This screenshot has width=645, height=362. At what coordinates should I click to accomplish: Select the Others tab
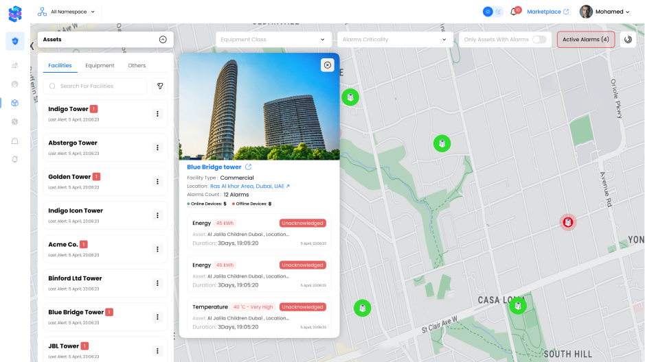tap(137, 66)
